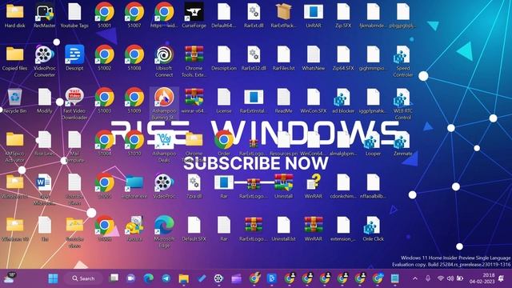The width and height of the screenshot is (512, 288).
Task: Open the Chat camera icon in taskbar
Action: 131,278
